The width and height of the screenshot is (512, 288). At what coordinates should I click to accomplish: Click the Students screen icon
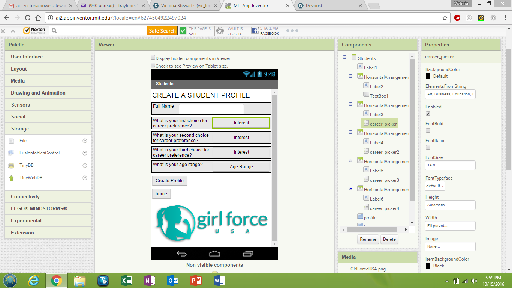point(354,57)
